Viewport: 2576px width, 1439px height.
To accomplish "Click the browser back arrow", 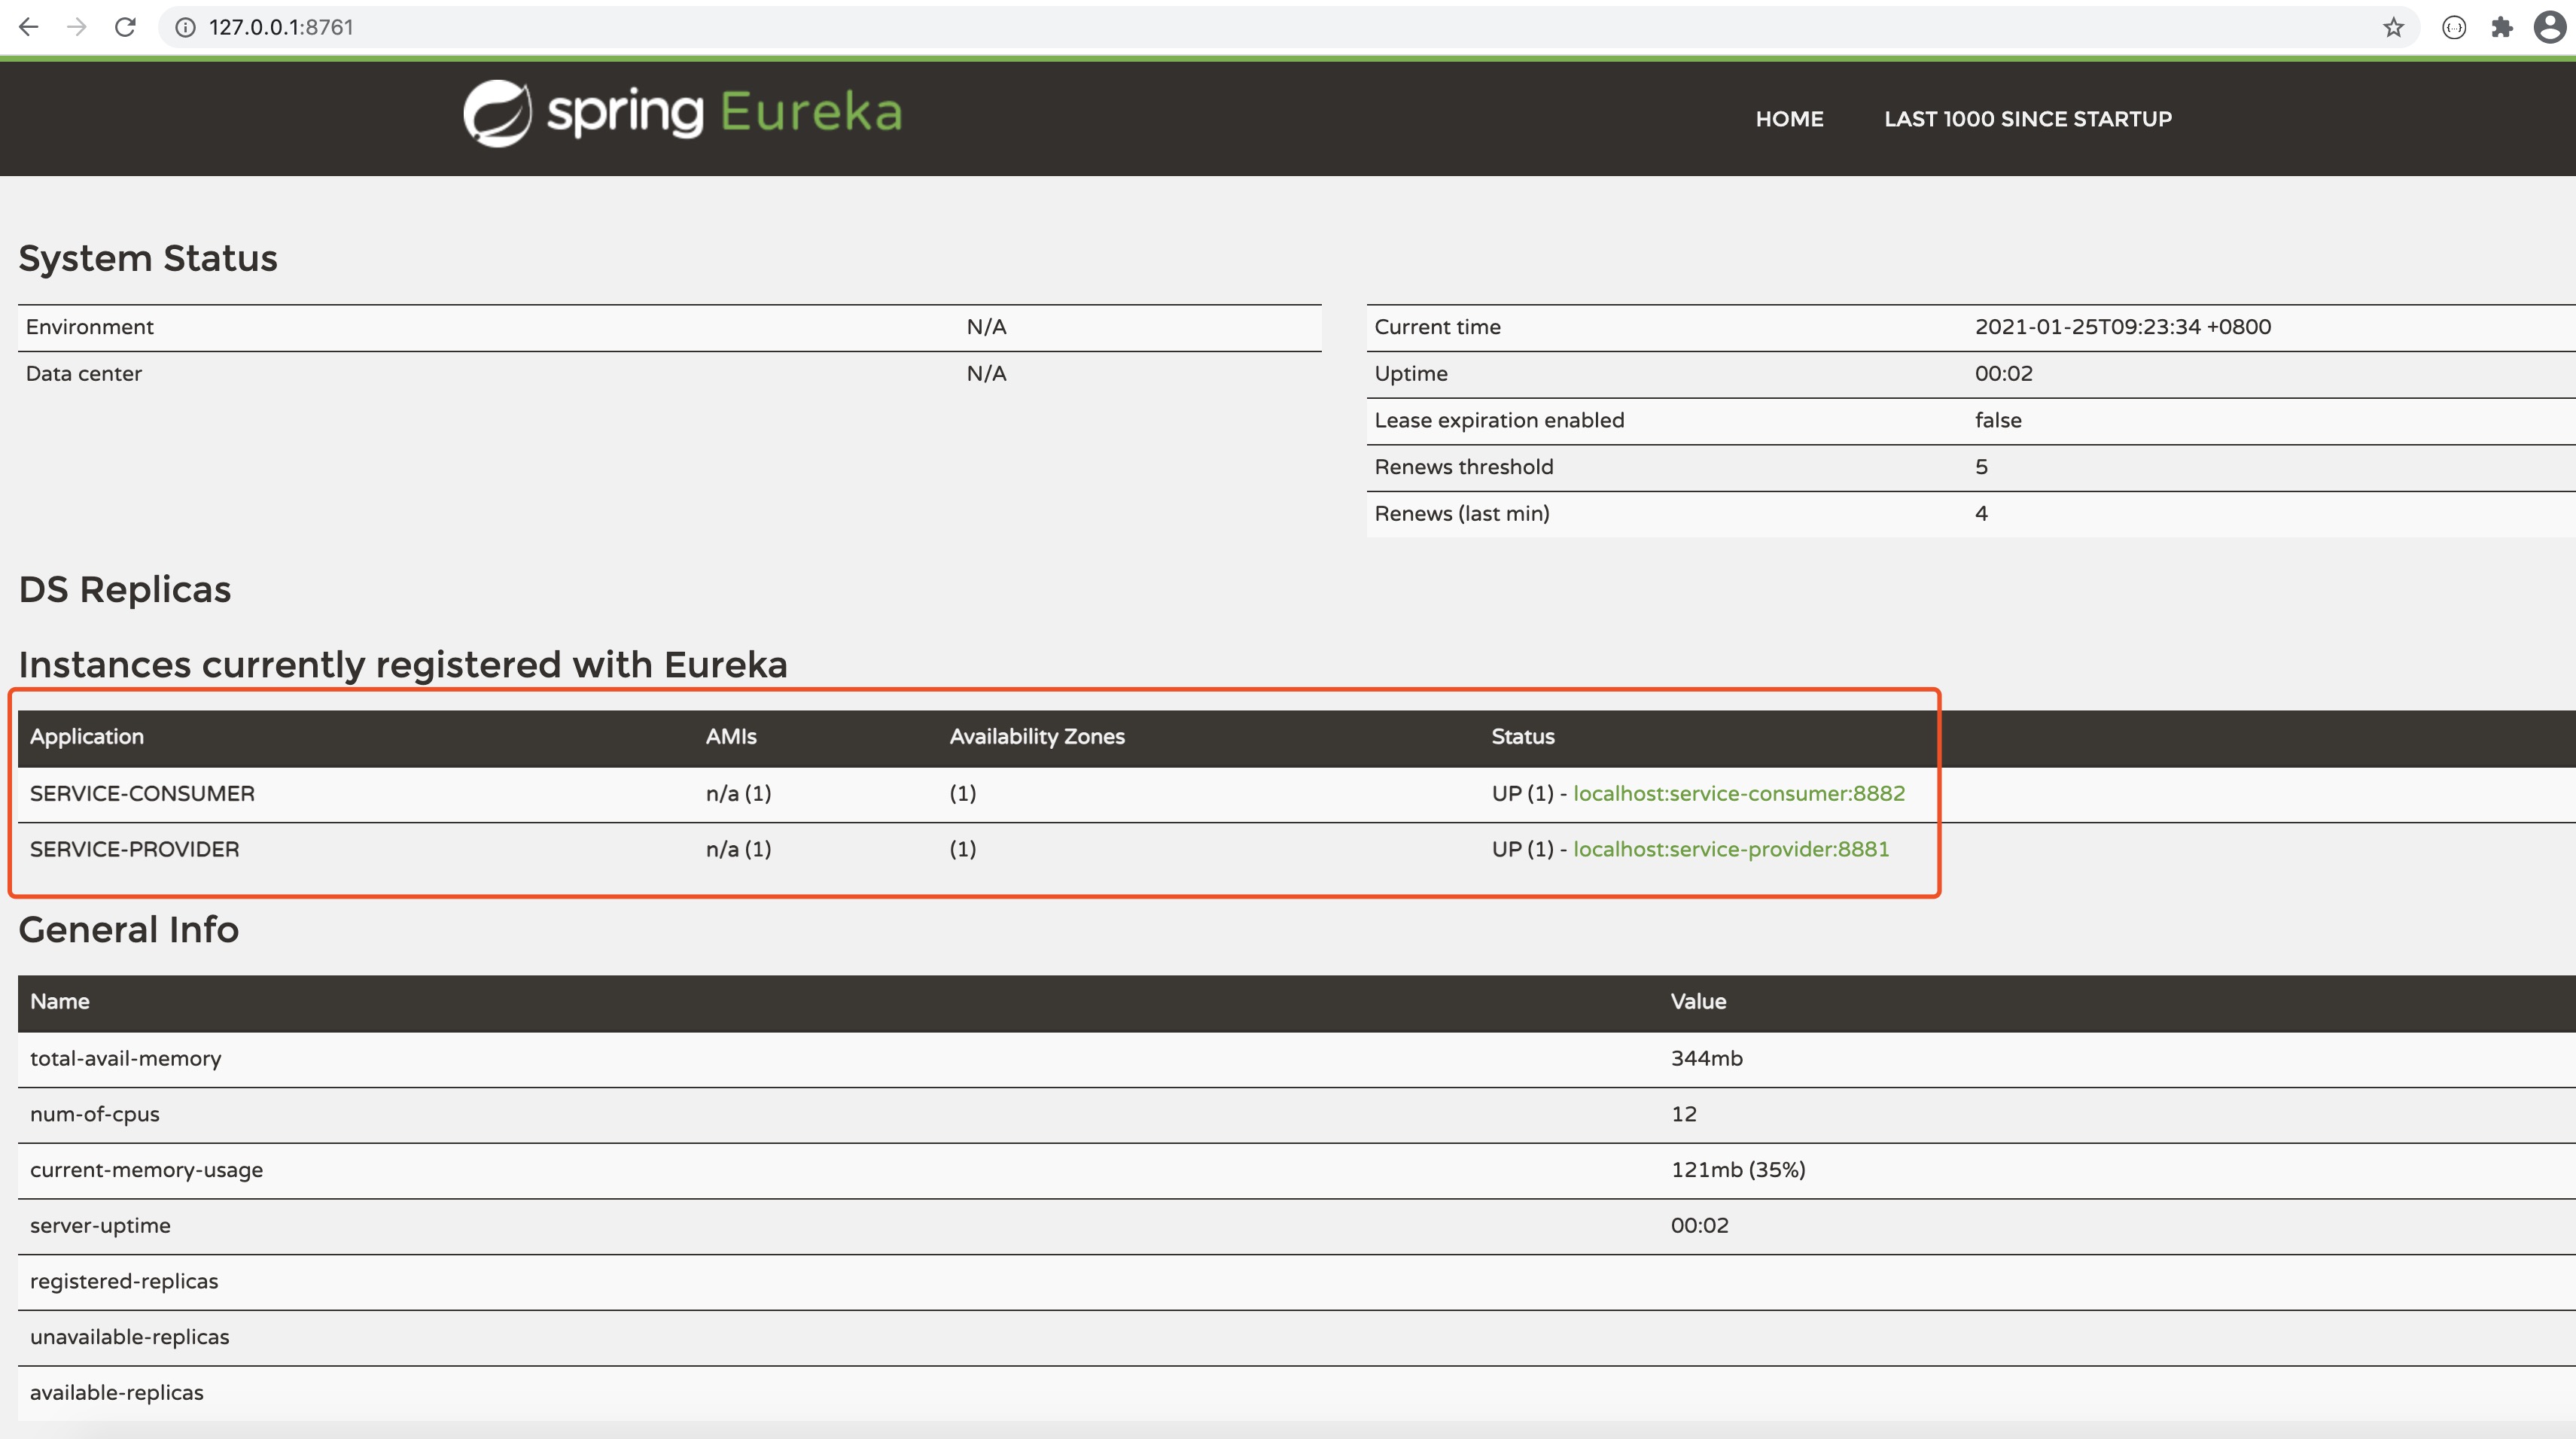I will (x=29, y=27).
